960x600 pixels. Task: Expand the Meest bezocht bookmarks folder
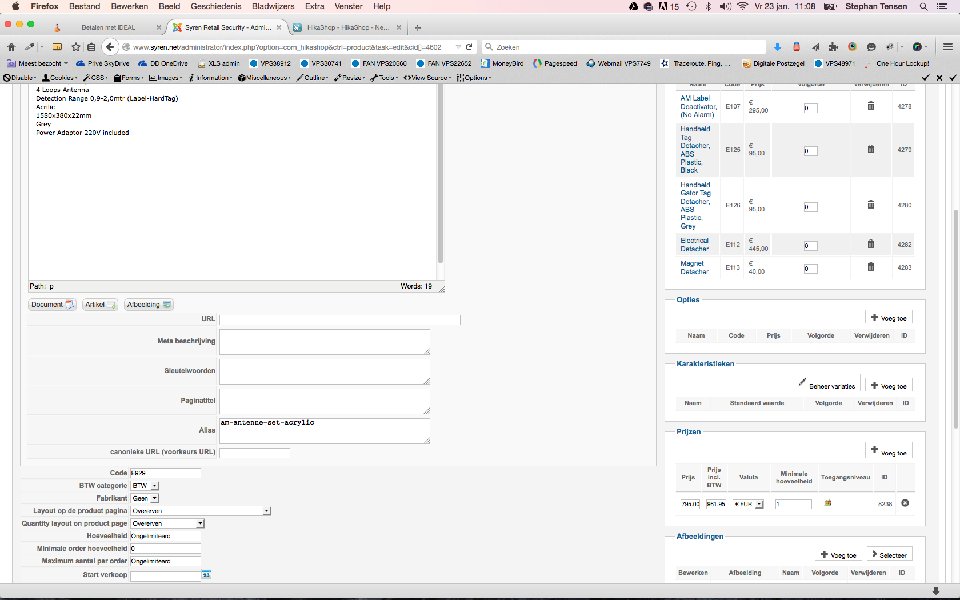click(38, 63)
